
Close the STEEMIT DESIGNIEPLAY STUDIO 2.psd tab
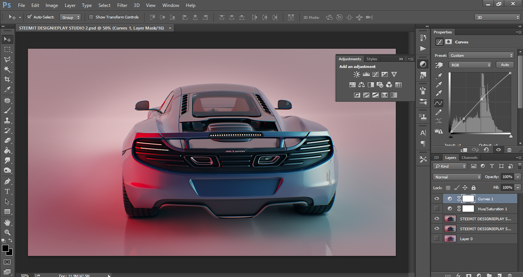170,28
